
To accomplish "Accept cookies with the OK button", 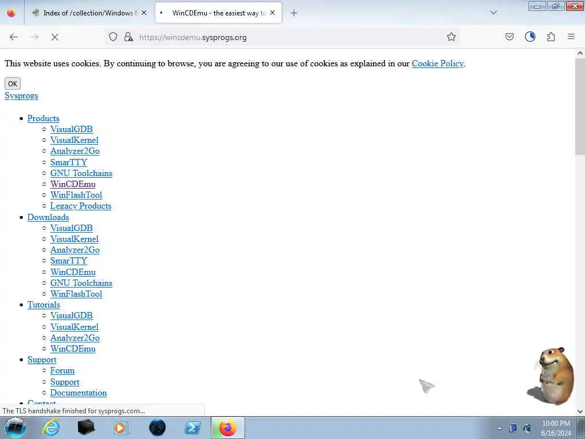I will pos(13,83).
